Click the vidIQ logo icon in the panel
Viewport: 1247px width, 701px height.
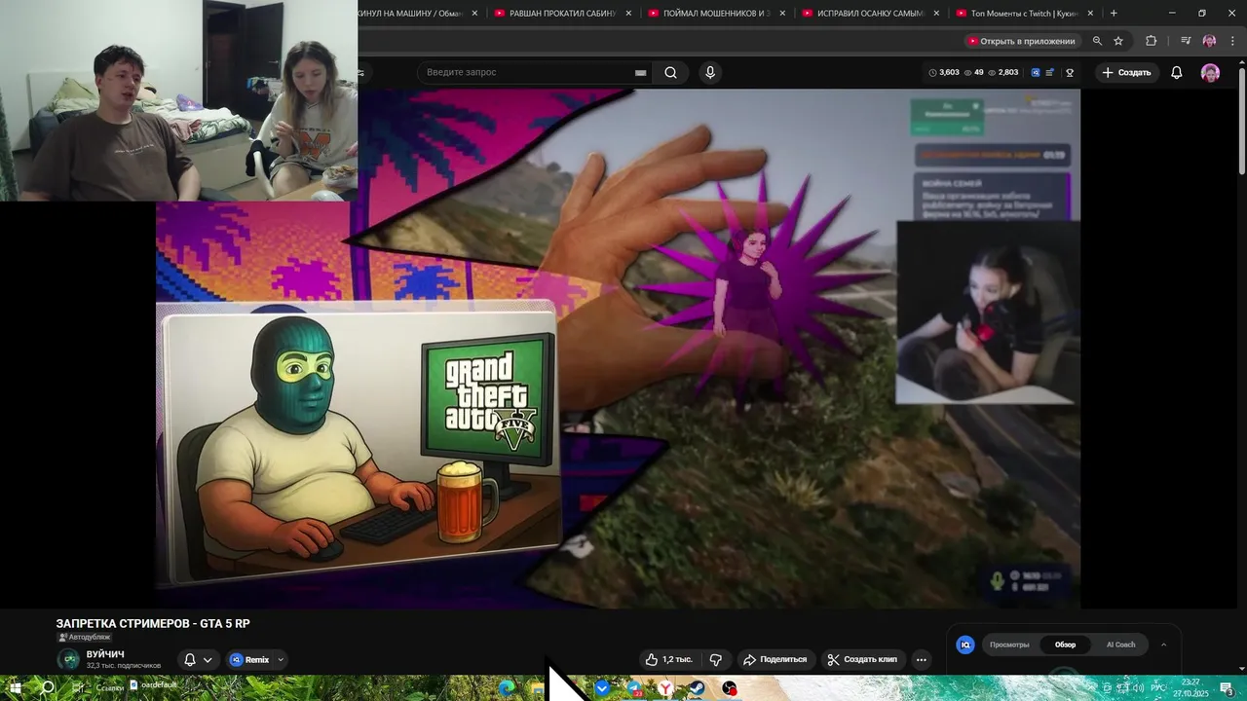tap(965, 645)
